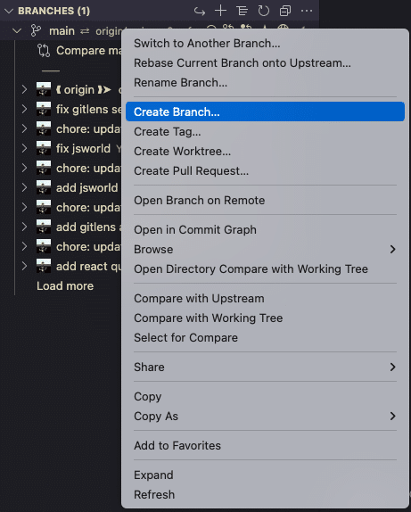Expand the 'fix jsworld' commit
The height and width of the screenshot is (512, 411).
[x=24, y=148]
